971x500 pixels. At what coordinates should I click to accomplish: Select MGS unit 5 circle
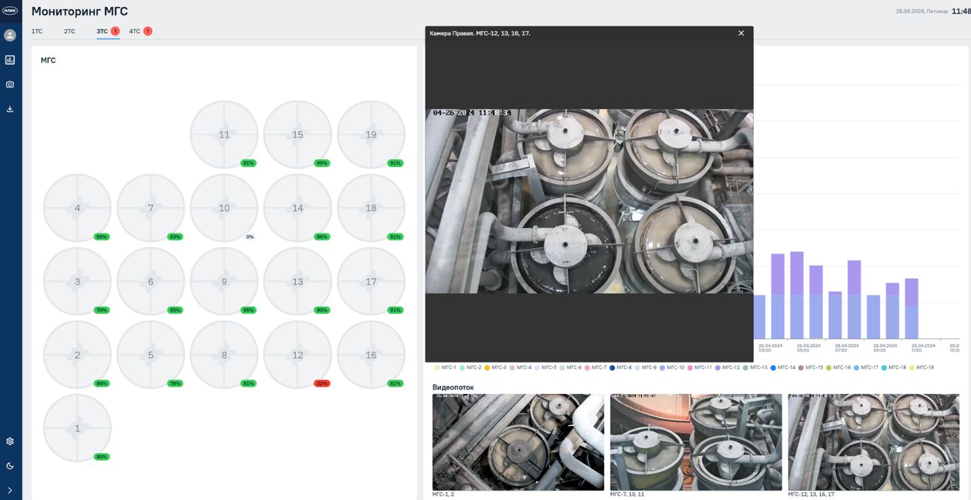click(x=151, y=355)
